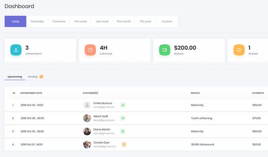Click Emilie Burhoss's green approved checkmark icon
Viewport: 268px width, 157px height.
pyautogui.click(x=123, y=105)
